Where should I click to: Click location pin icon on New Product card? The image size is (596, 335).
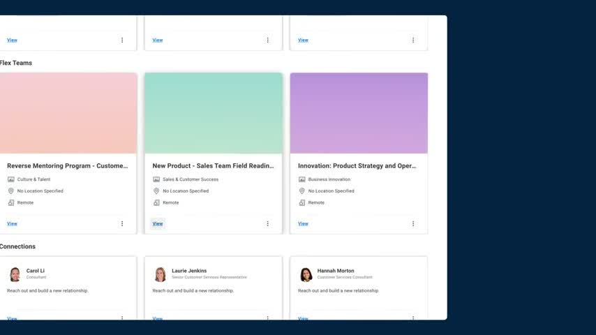pos(156,191)
